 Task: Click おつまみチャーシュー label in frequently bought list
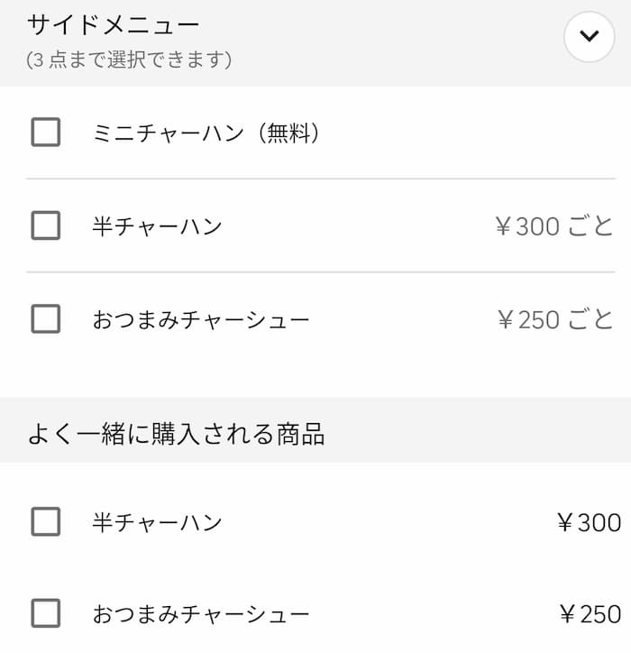pyautogui.click(x=201, y=614)
